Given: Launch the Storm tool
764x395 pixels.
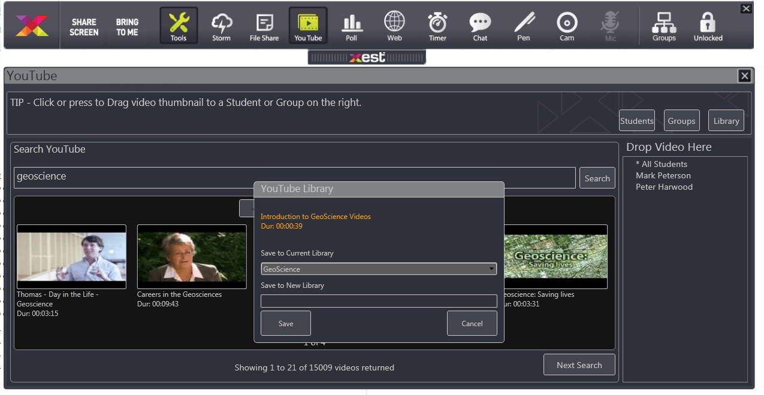Looking at the screenshot, I should point(222,27).
